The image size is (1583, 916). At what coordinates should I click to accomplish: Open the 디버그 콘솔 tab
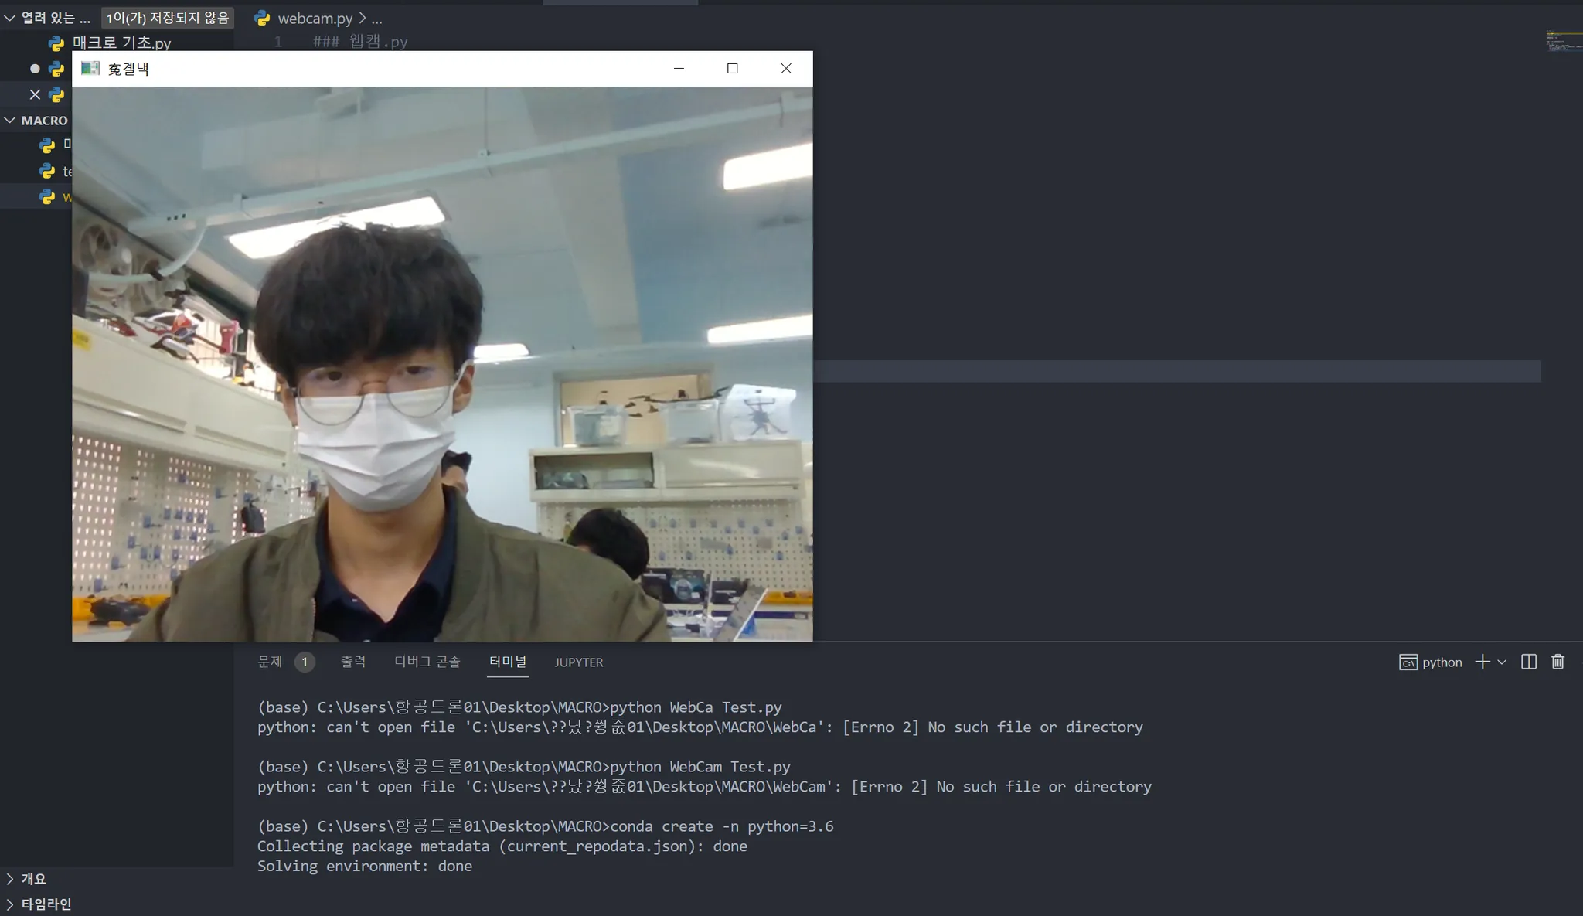pyautogui.click(x=427, y=662)
